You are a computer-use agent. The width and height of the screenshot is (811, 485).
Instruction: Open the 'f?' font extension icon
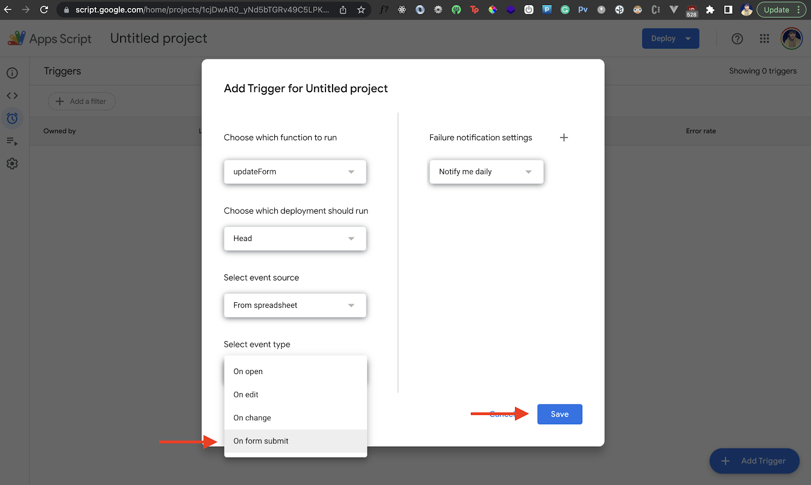(x=384, y=10)
